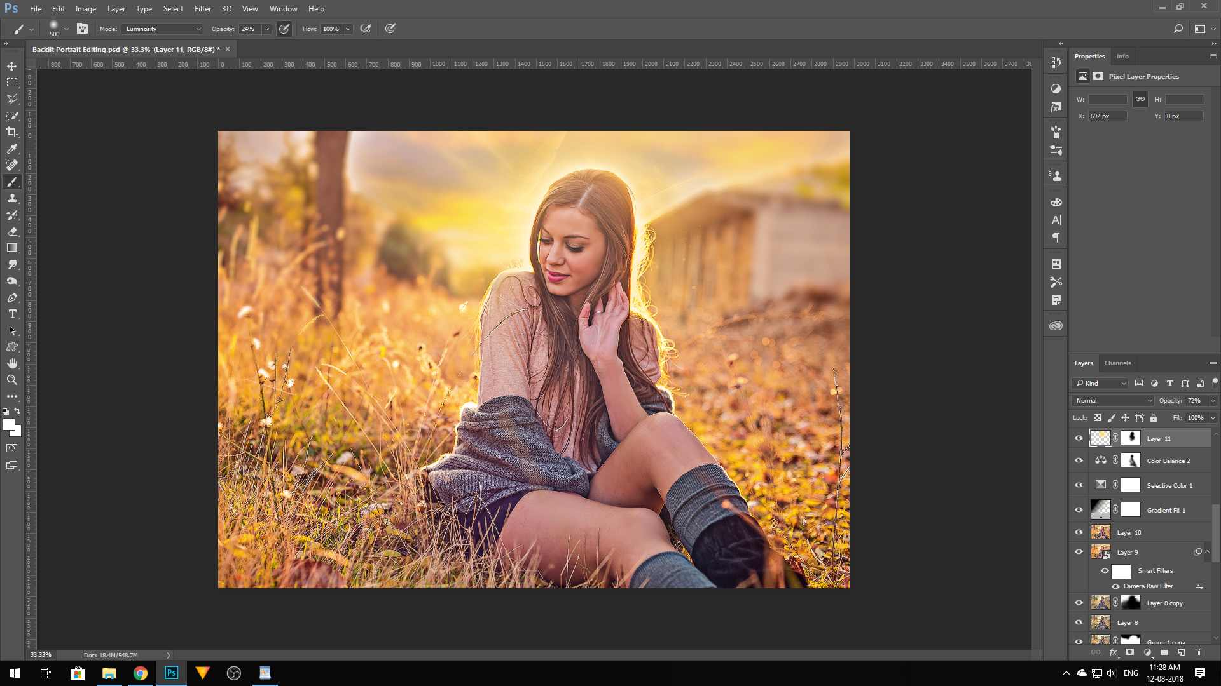1221x686 pixels.
Task: Select the Clone Stamp tool
Action: [x=12, y=198]
